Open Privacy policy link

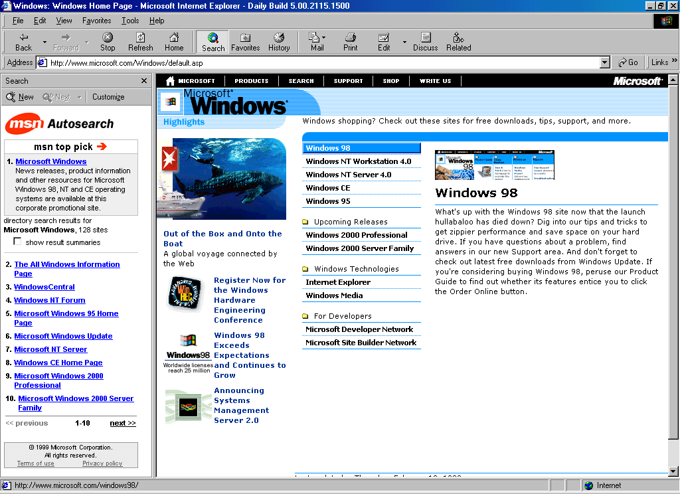[102, 463]
